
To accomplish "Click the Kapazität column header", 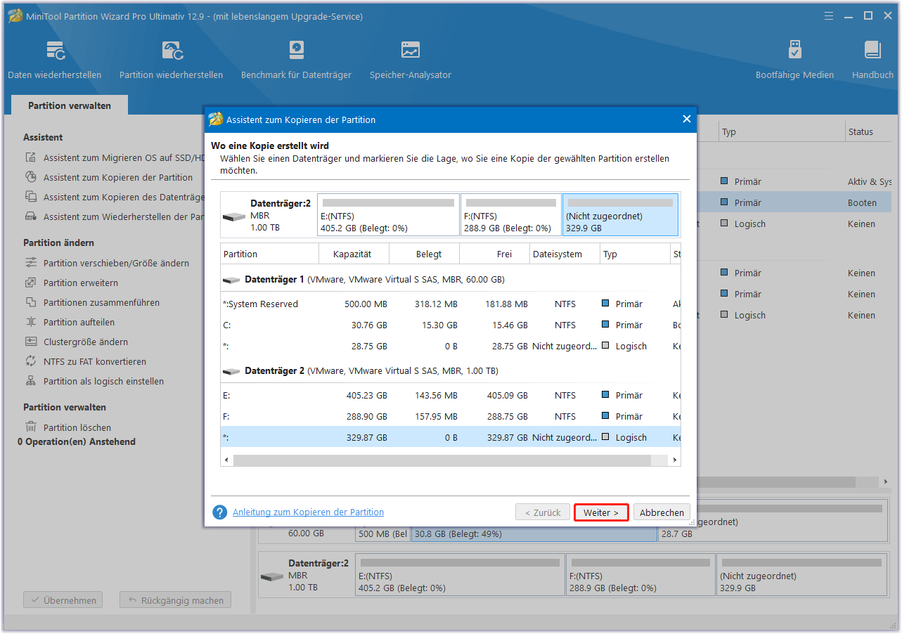I will pos(353,254).
